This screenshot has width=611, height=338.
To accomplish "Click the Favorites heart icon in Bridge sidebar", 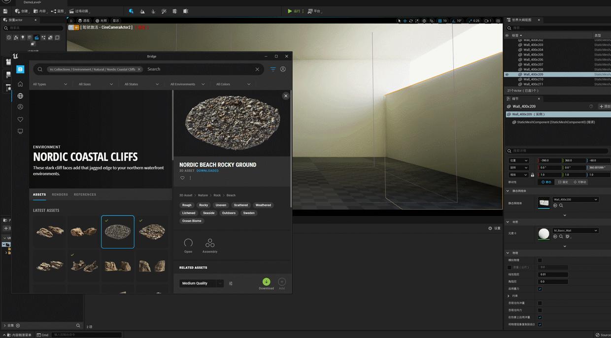I will [20, 120].
